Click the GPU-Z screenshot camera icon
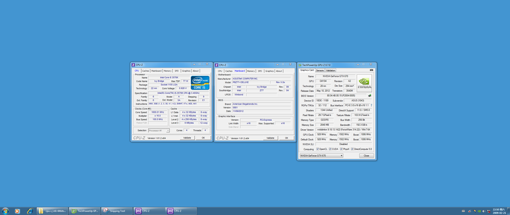Viewport: 510px width, 215px height. click(371, 70)
